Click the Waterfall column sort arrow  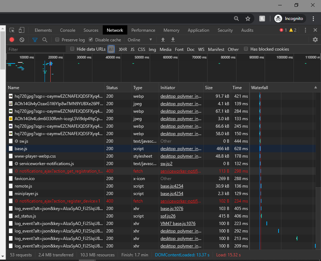click(315, 87)
